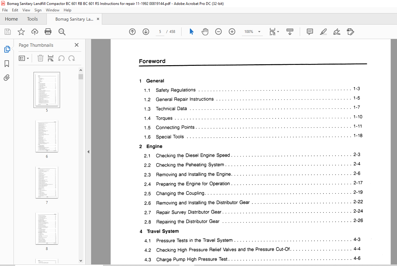Open the zoom level 100% dropdown

[252, 32]
